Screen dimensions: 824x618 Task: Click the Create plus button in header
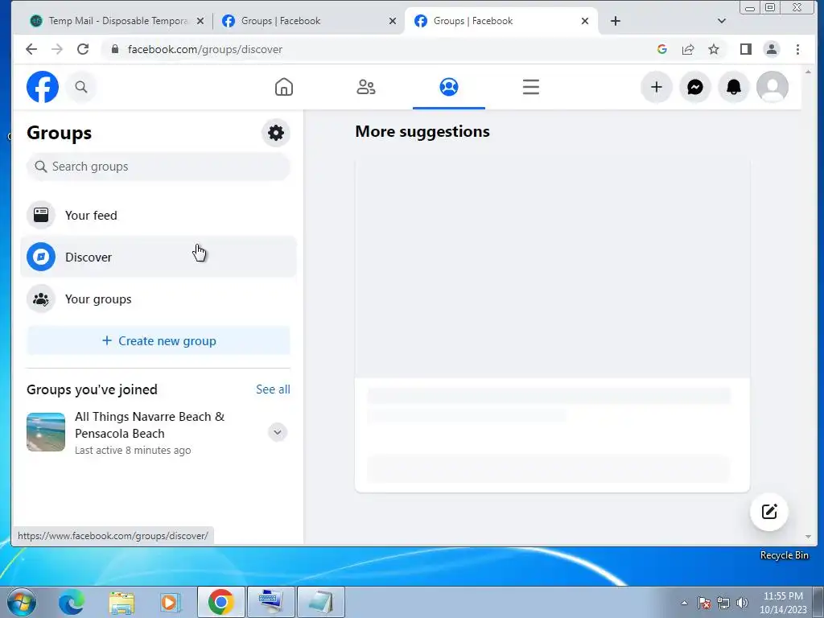click(657, 87)
